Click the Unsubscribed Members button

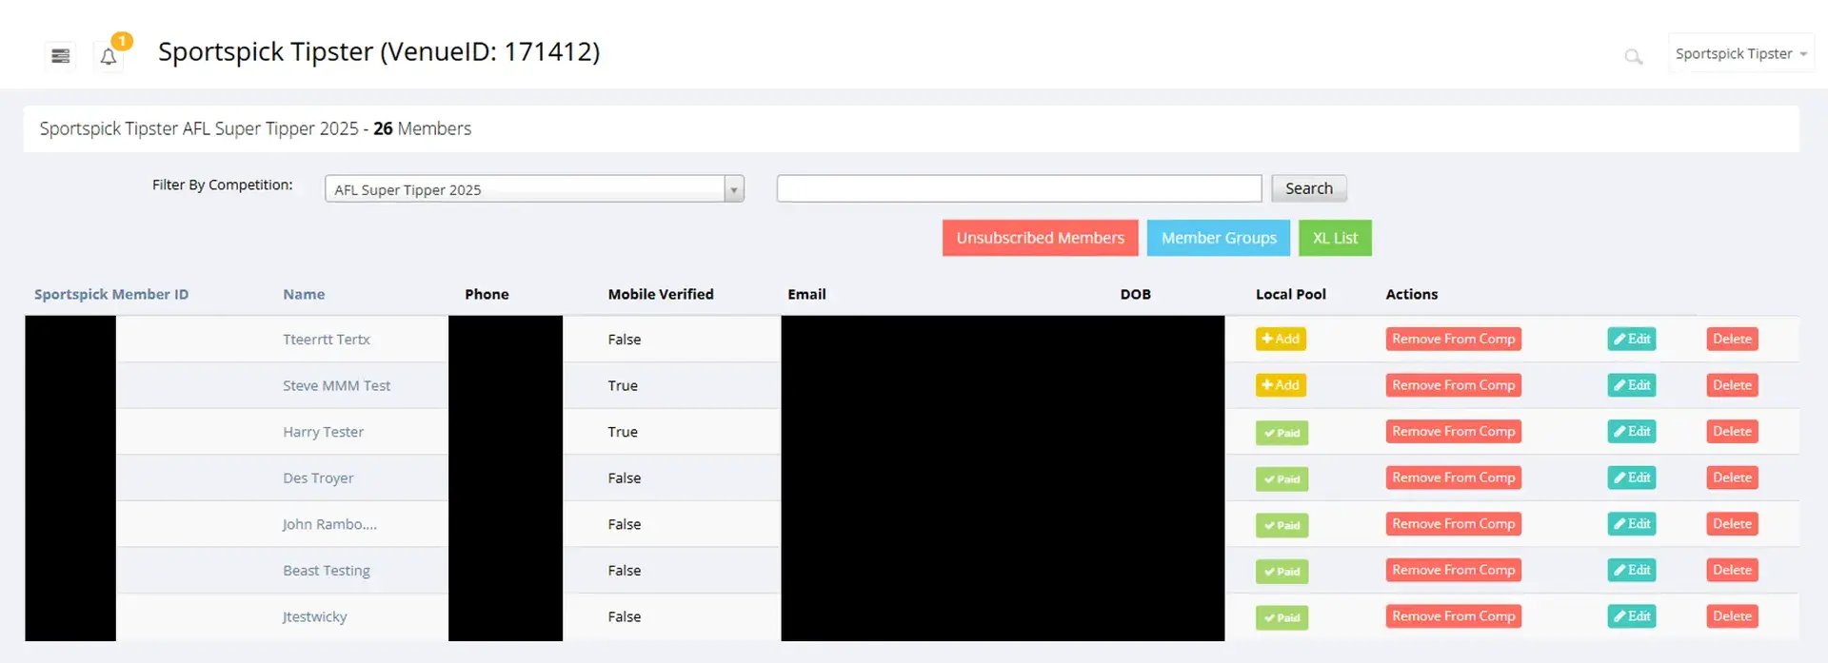[x=1041, y=238]
